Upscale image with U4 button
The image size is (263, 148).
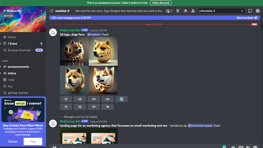point(107,99)
